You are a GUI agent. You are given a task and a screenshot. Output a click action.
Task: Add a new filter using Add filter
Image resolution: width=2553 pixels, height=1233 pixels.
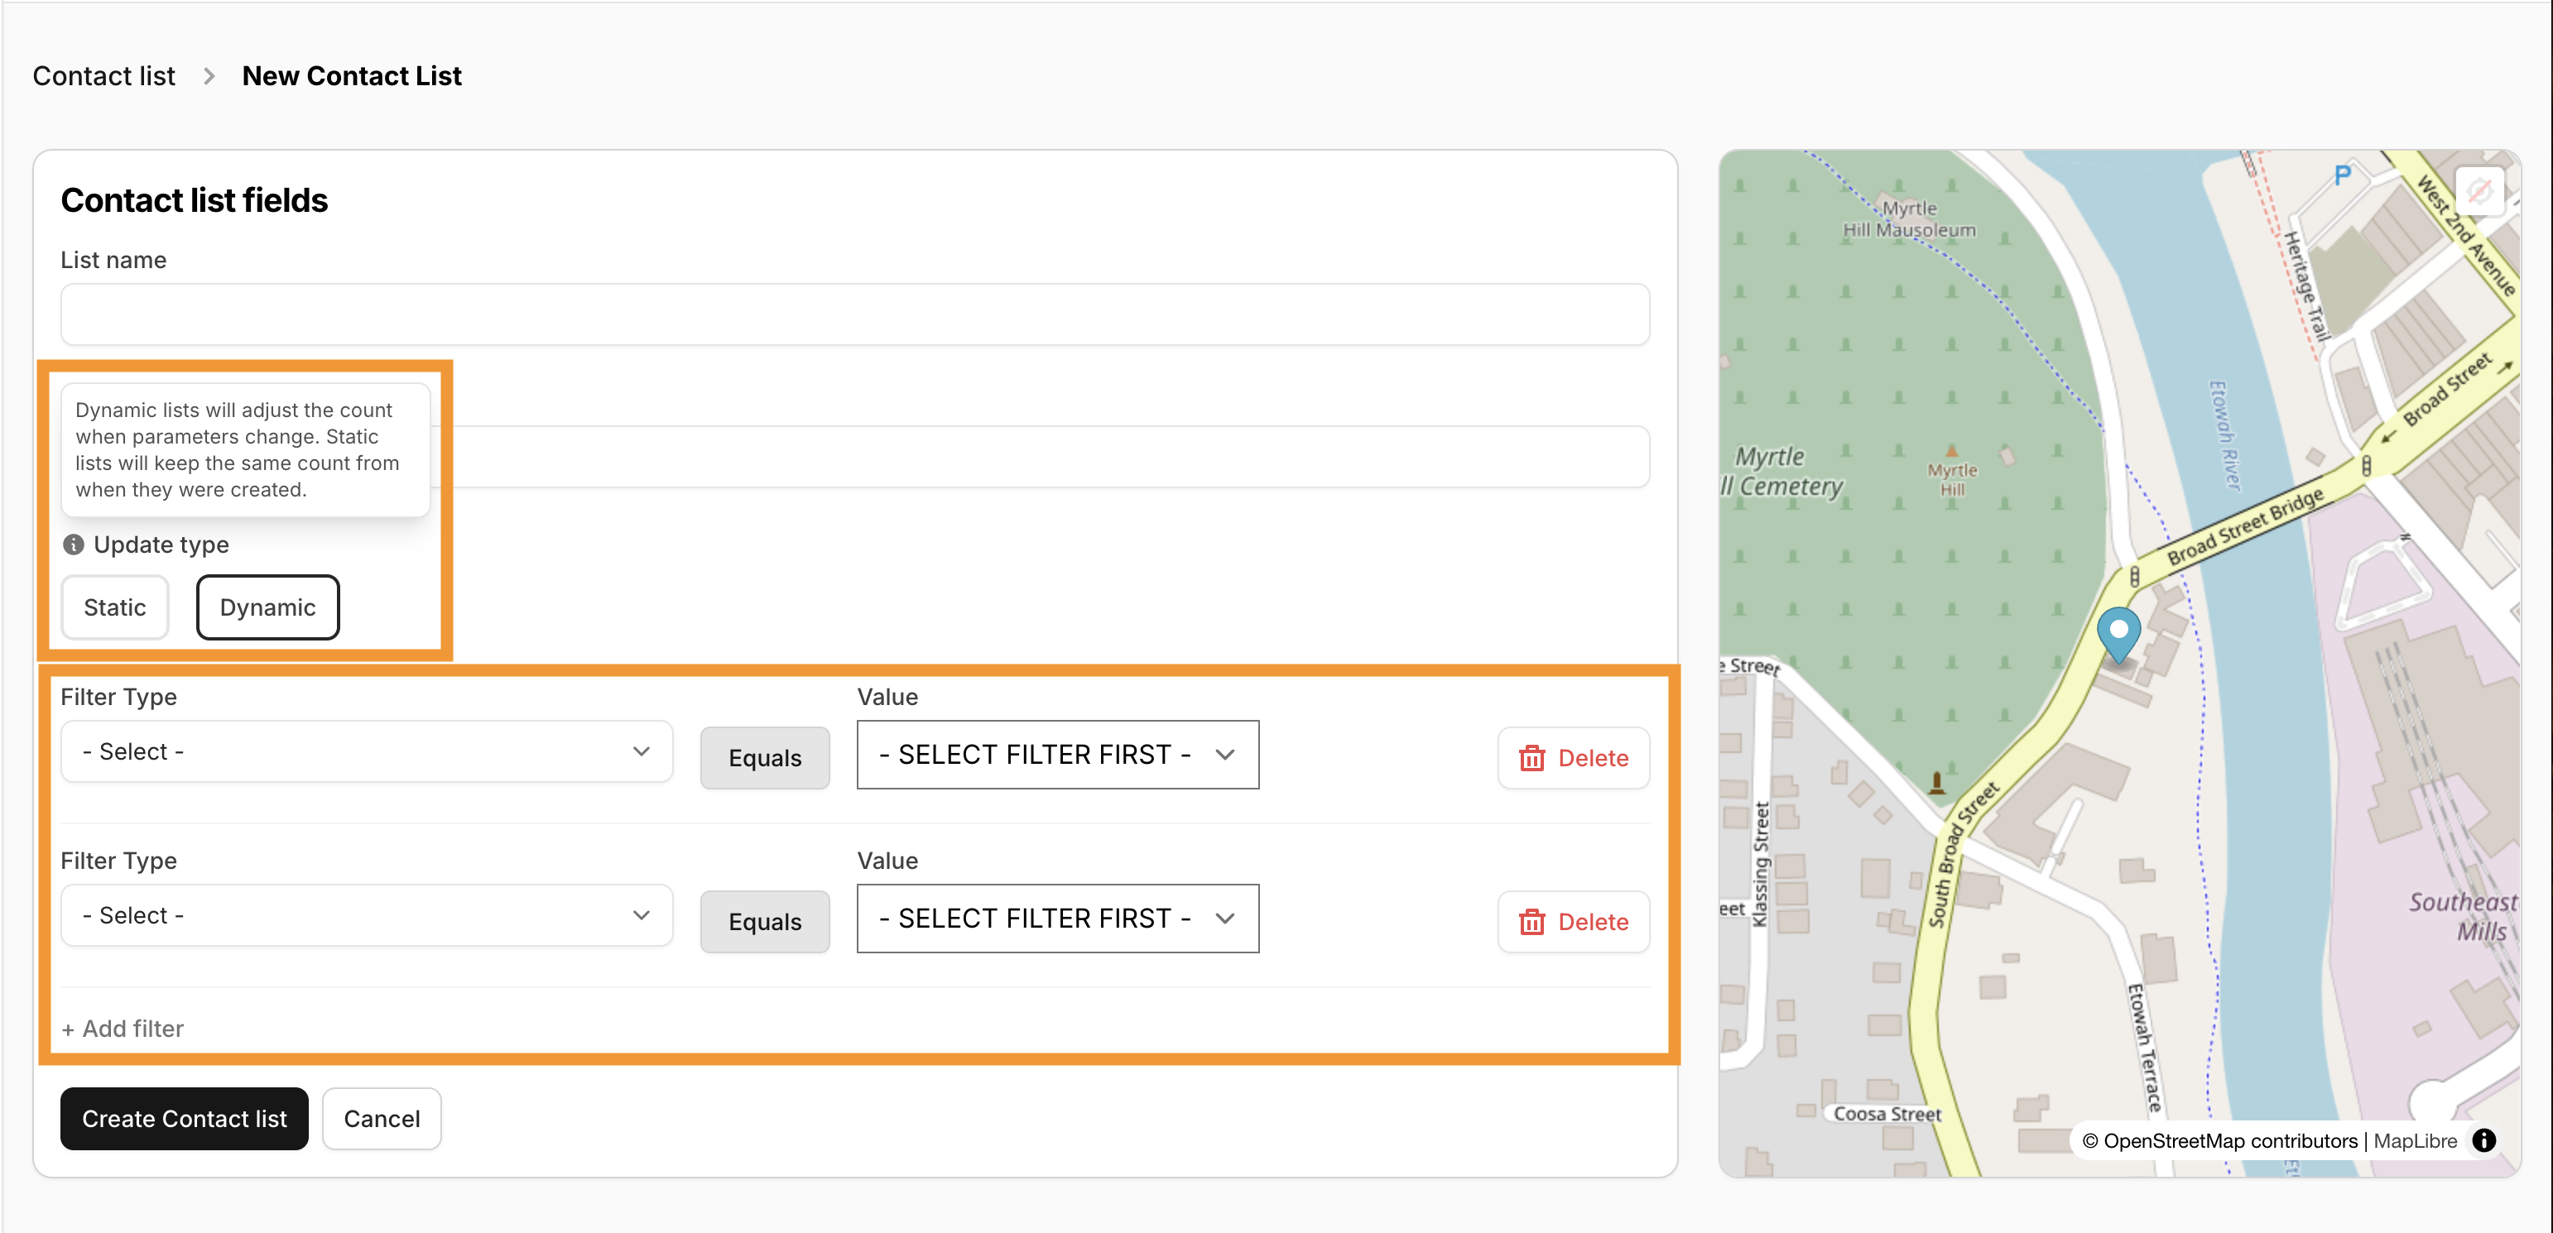point(122,1028)
